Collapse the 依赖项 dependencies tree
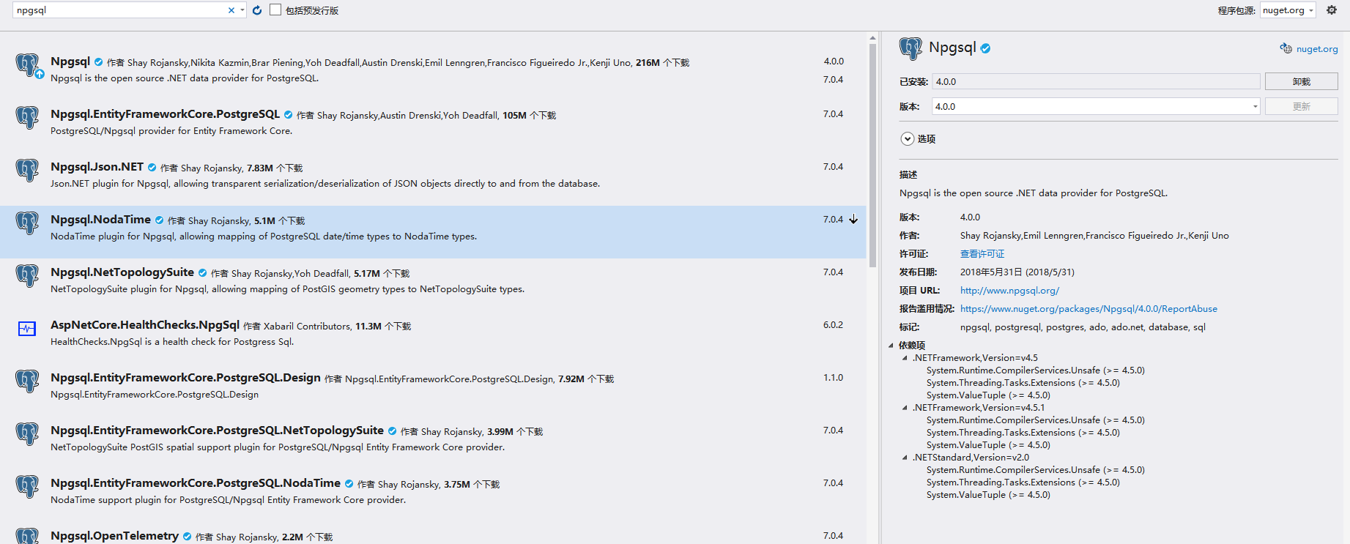The image size is (1350, 544). click(891, 346)
